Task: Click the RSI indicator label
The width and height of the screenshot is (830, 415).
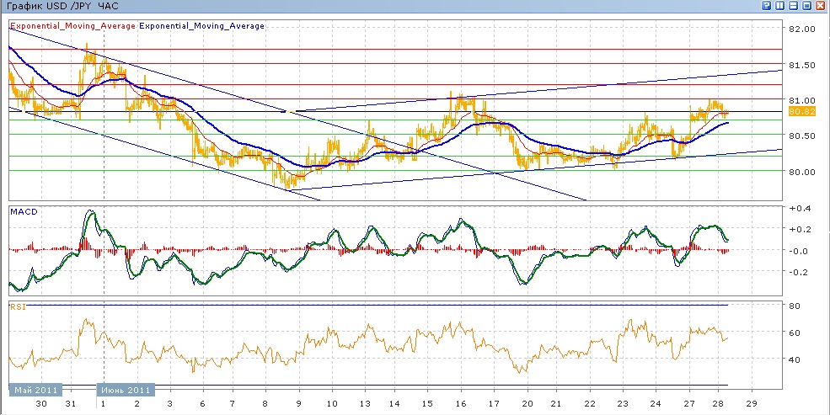Action: [17, 306]
